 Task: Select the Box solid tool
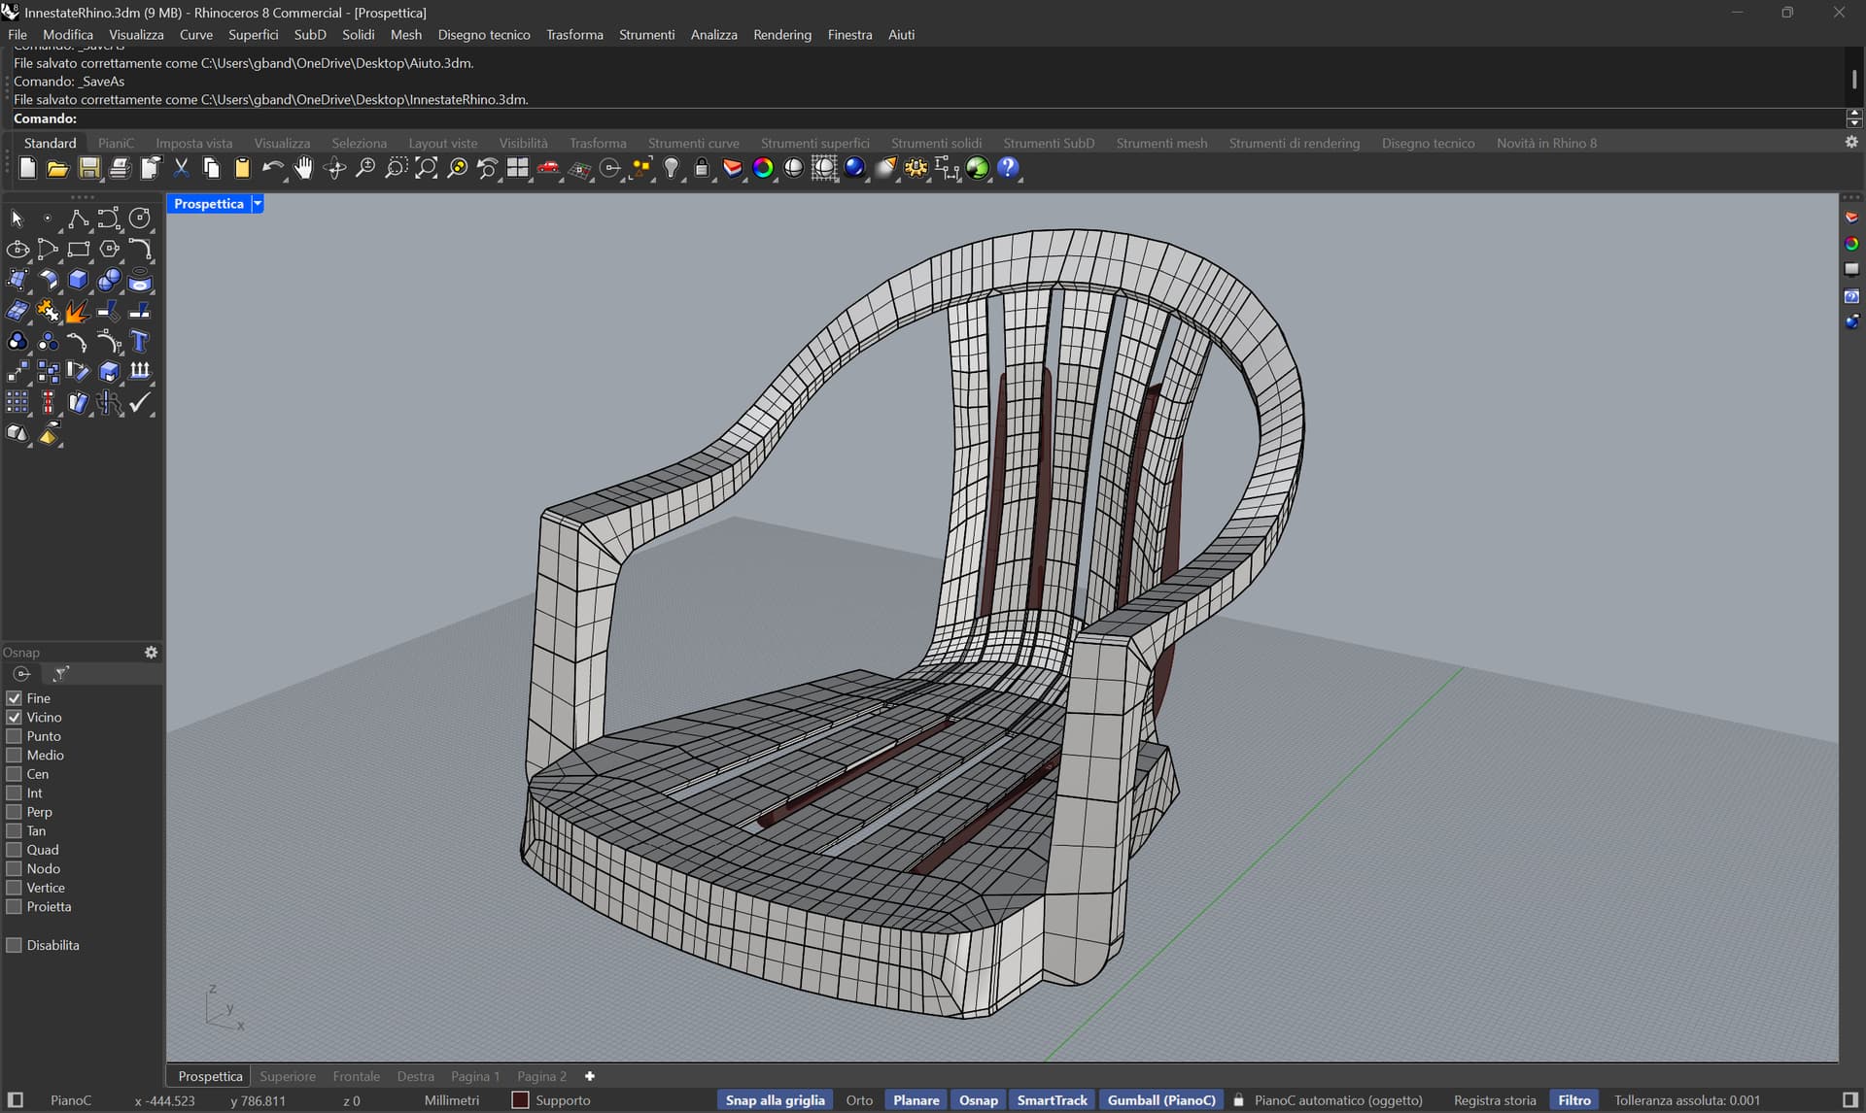78,281
